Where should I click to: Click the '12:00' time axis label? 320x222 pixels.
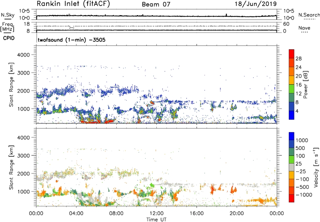tap(156, 214)
